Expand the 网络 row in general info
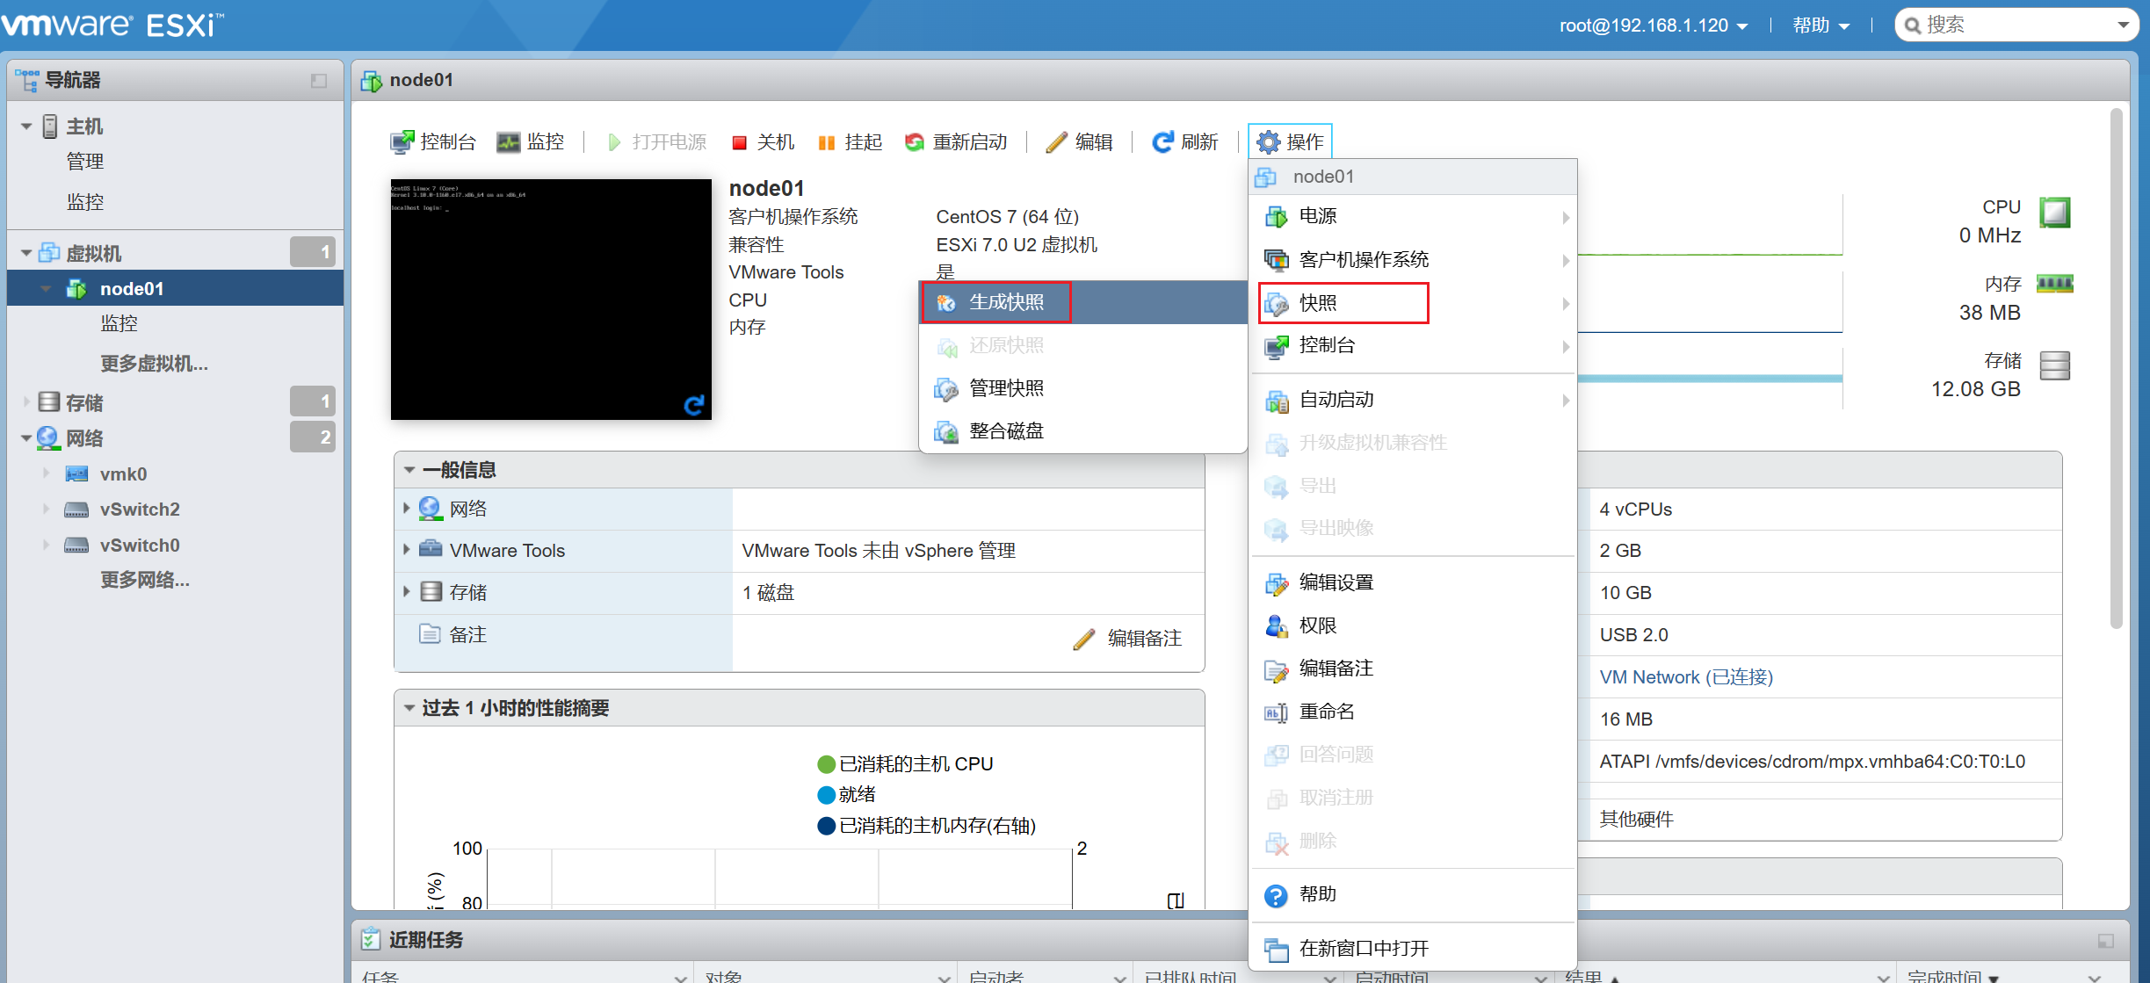The image size is (2150, 983). pos(407,508)
